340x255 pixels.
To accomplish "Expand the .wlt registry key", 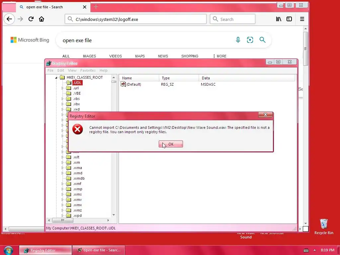I will [x=62, y=157].
